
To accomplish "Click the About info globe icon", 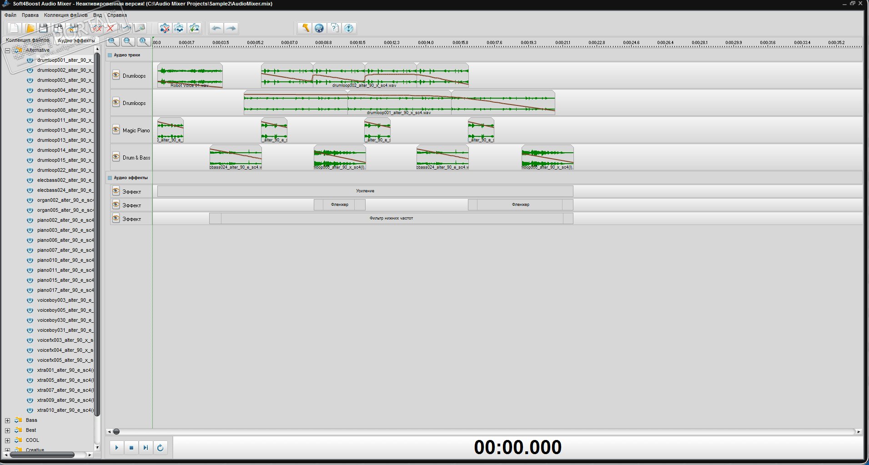I will (349, 28).
